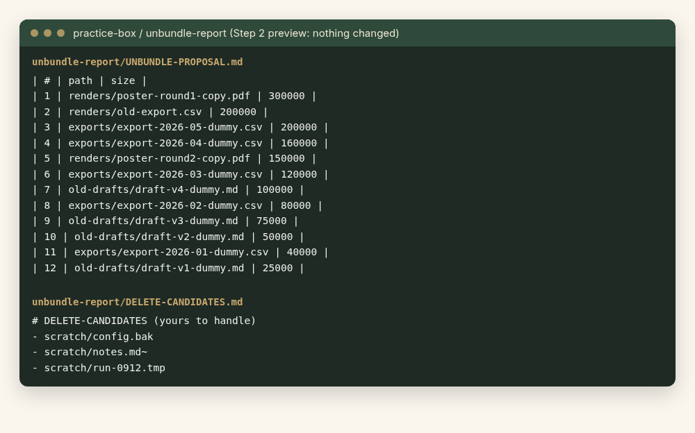Screen dimensions: 695x433
Task: Click the row old-drafts/draft-v2-dummy.md
Action: click(168, 237)
